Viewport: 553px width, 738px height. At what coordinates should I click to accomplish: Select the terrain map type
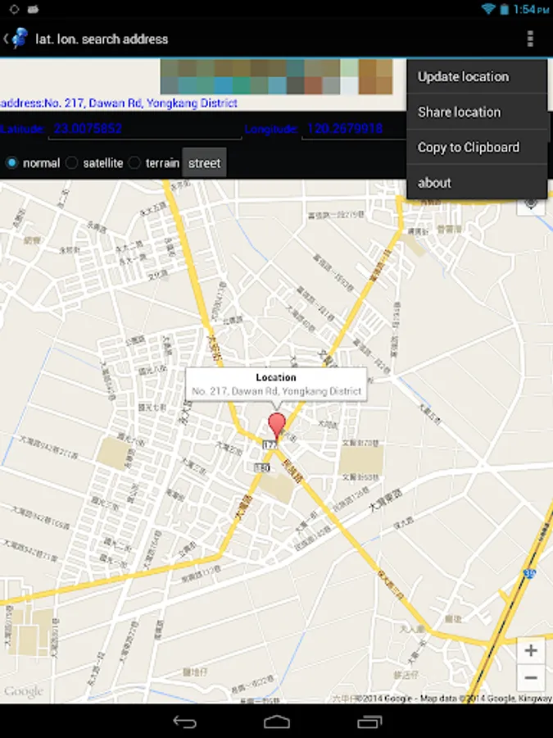154,163
